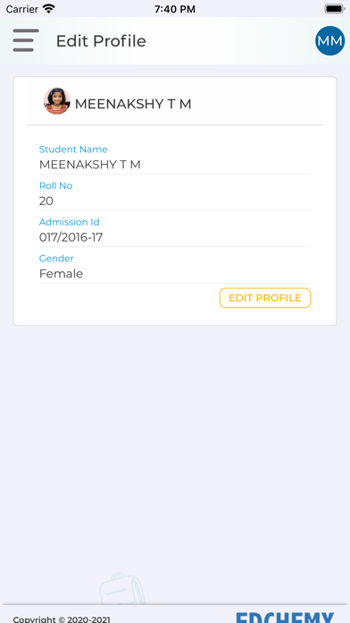
Task: Click the orange EDIT PROFILE button
Action: 265,298
